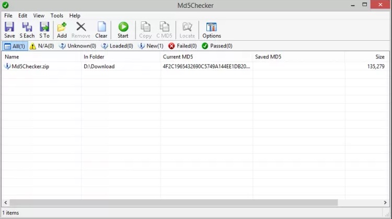Show only Failed(0) items

point(182,46)
